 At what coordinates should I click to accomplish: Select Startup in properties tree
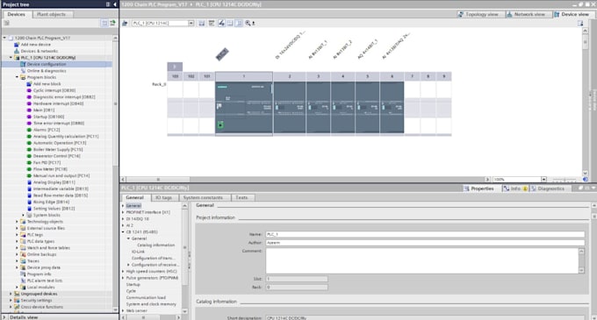(x=133, y=285)
